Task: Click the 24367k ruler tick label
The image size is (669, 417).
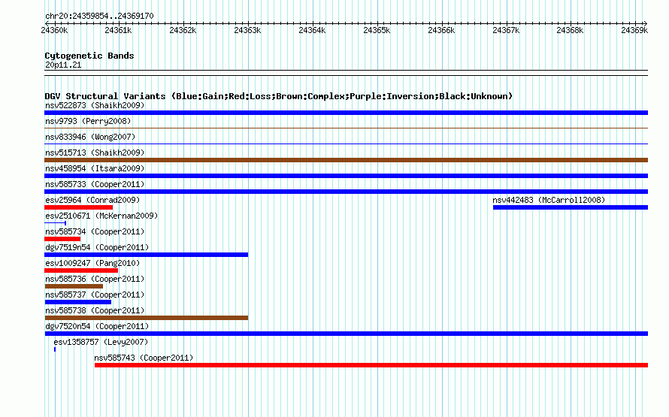Action: pos(506,30)
